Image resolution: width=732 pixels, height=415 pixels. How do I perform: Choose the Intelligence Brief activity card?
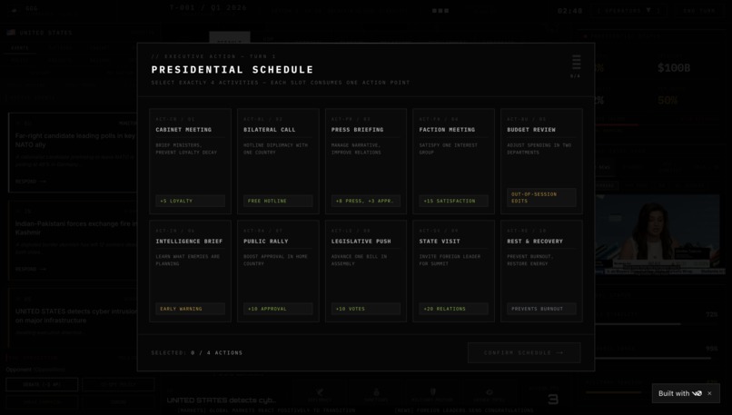tap(190, 272)
